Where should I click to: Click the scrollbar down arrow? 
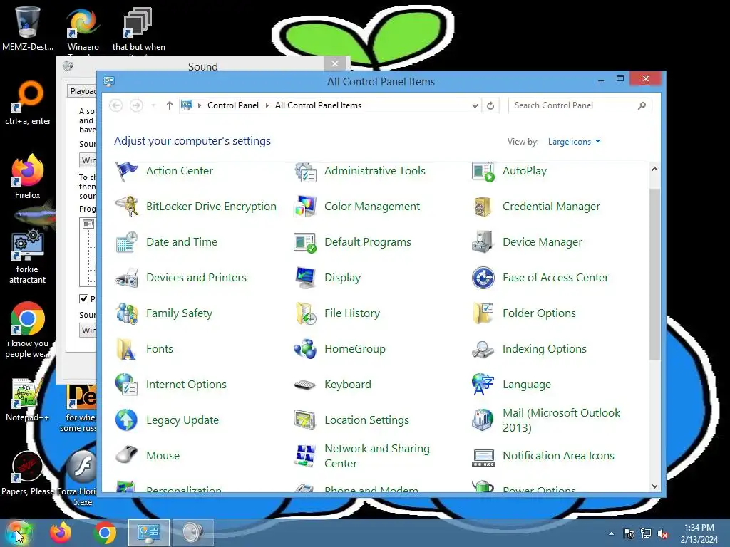click(x=654, y=486)
